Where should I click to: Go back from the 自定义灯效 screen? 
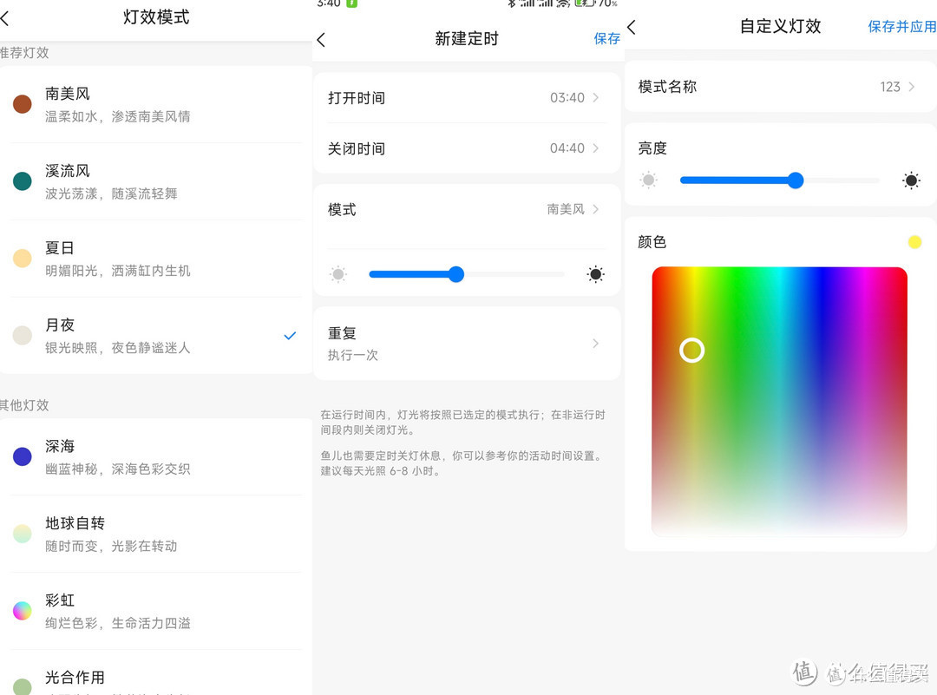coord(631,26)
